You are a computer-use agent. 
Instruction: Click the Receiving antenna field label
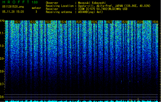point(59,12)
